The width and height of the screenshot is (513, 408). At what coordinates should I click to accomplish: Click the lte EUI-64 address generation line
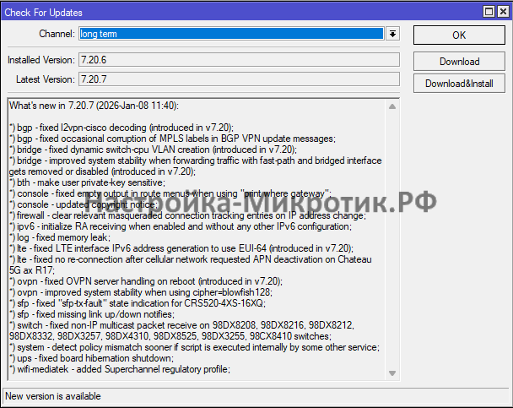tap(181, 248)
